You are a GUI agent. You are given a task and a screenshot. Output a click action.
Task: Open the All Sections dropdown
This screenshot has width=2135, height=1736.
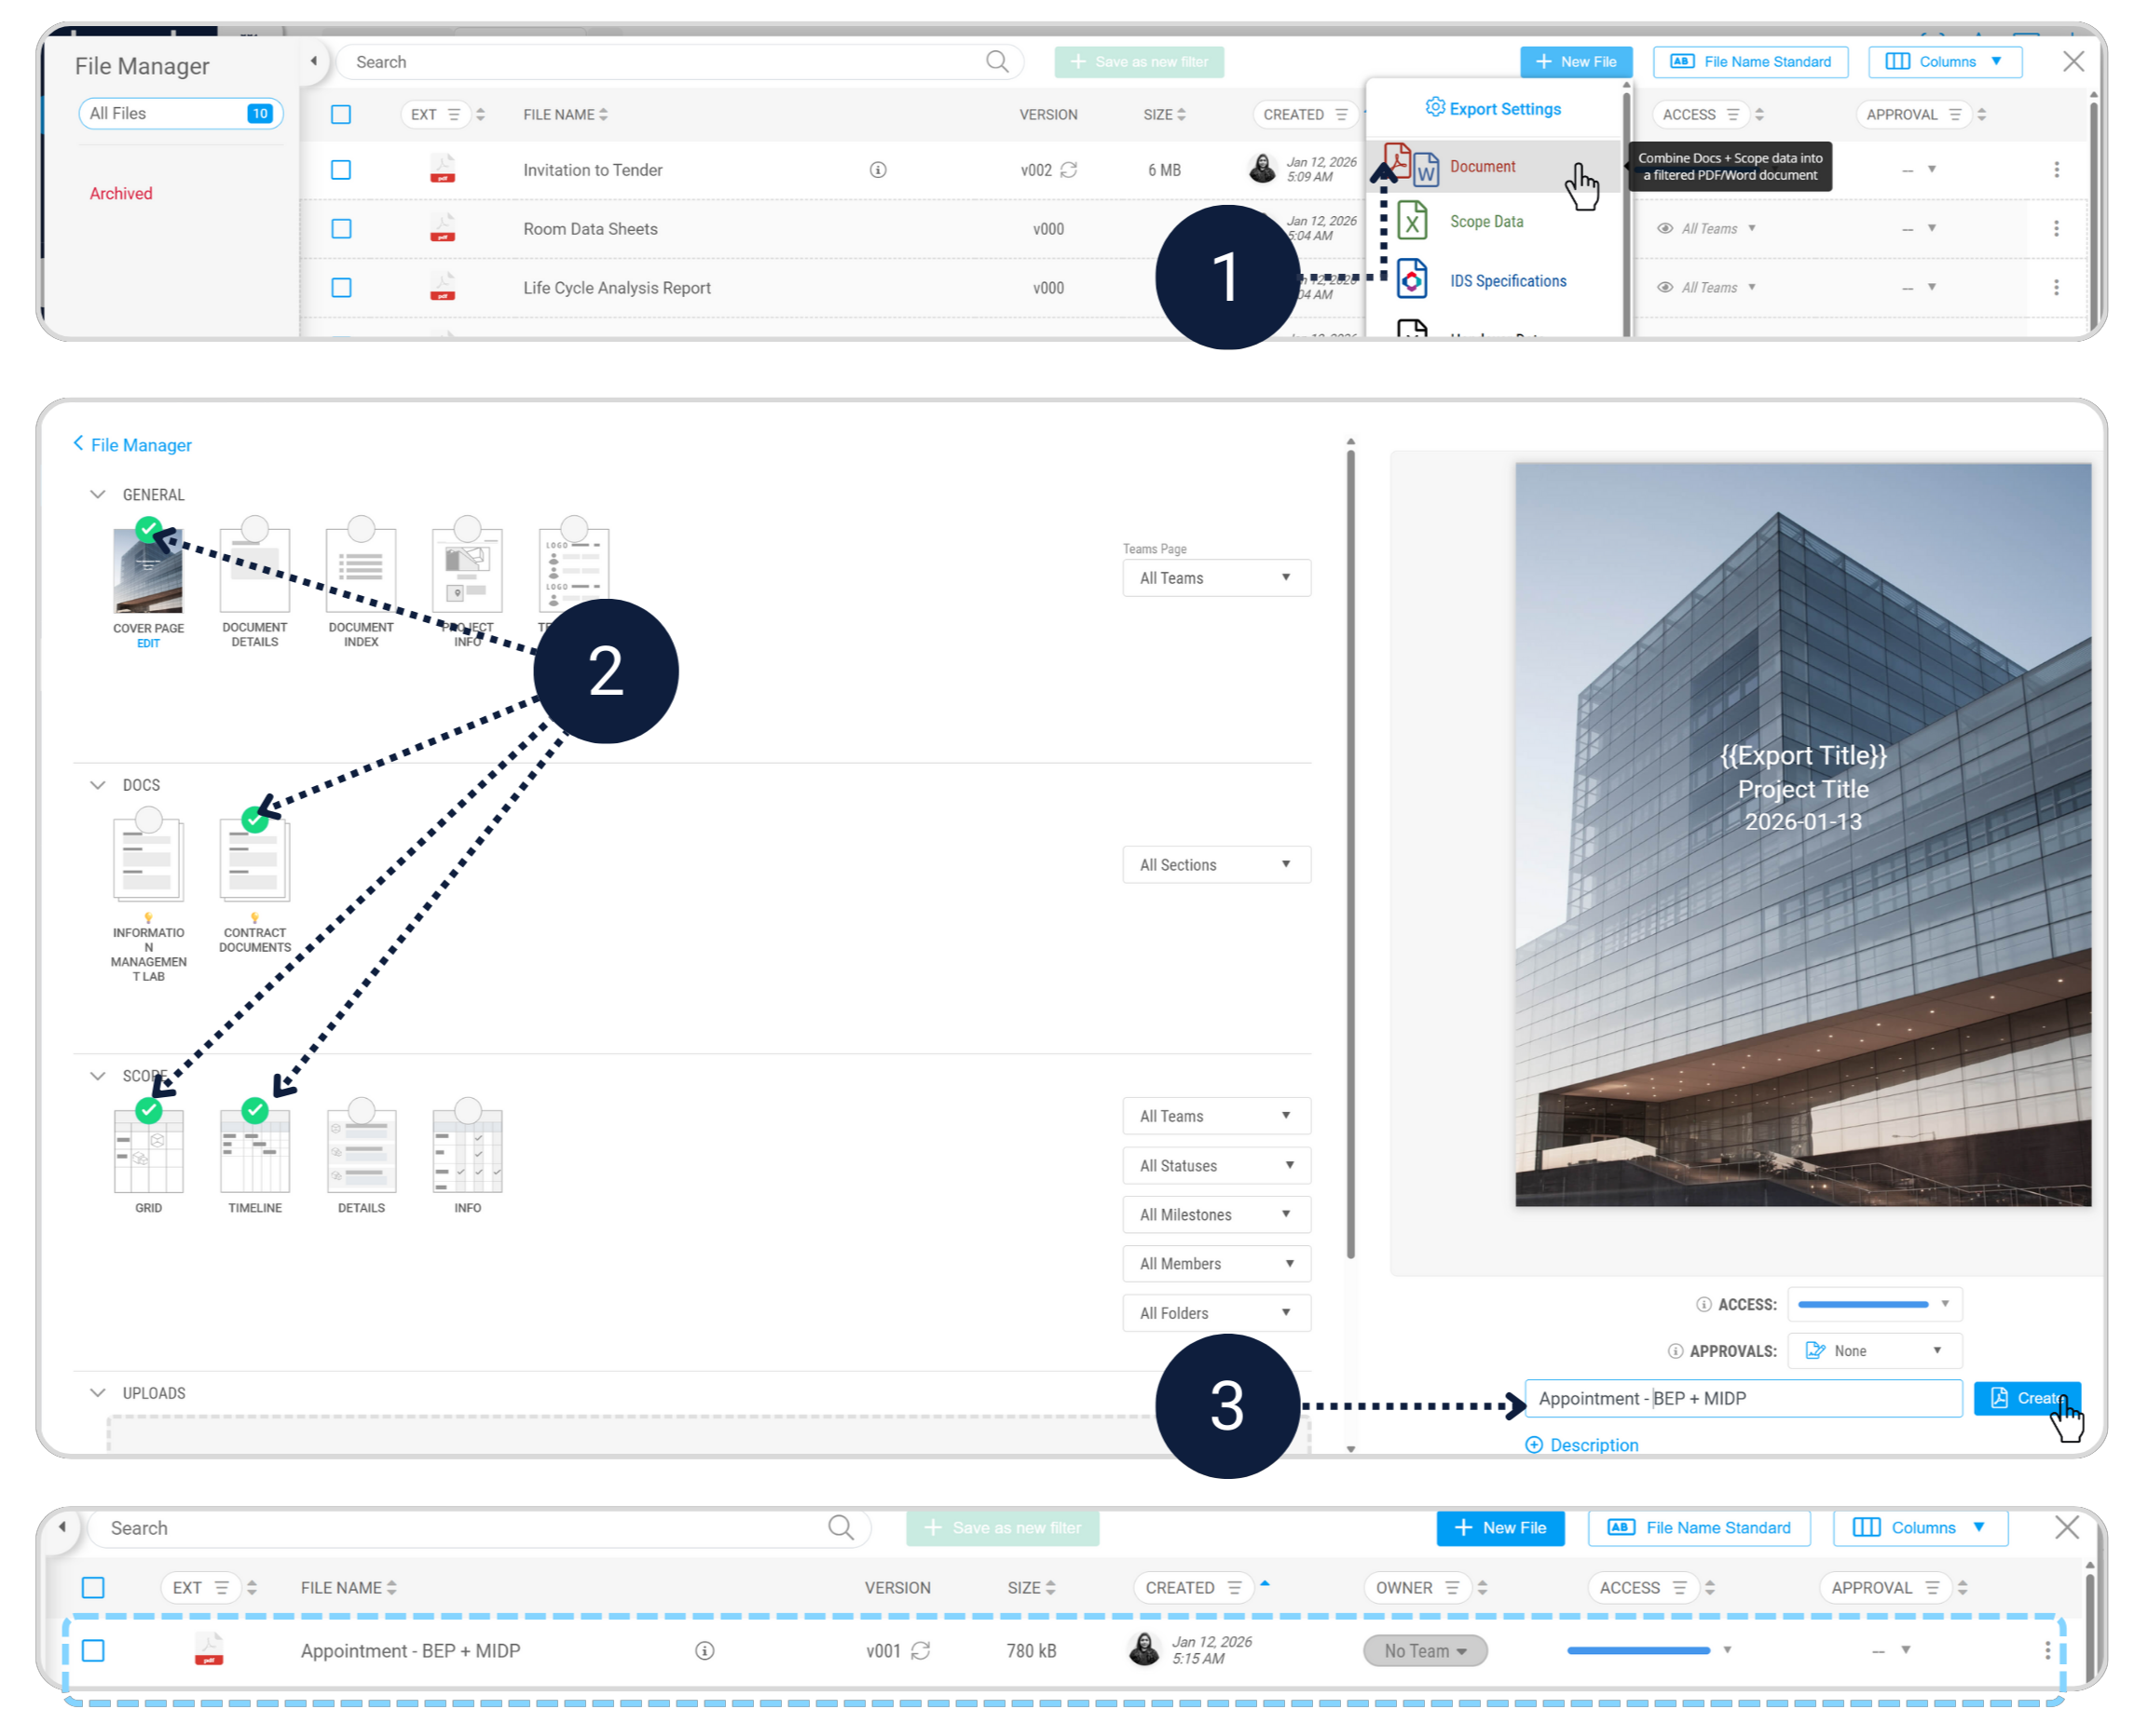tap(1215, 865)
